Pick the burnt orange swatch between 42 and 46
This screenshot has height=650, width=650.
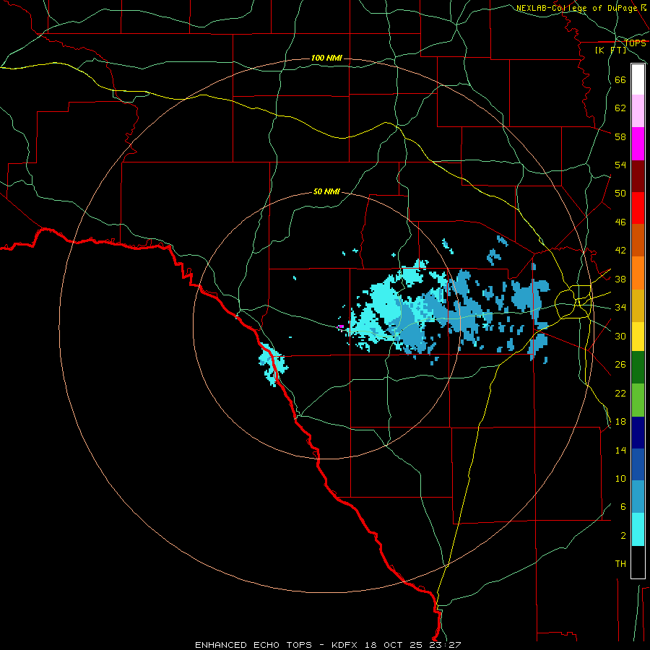point(638,240)
